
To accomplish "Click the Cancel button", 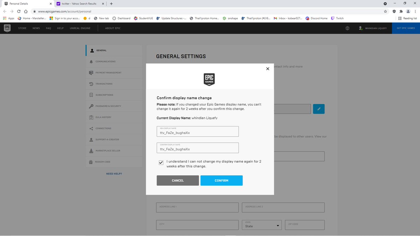I will tap(178, 180).
